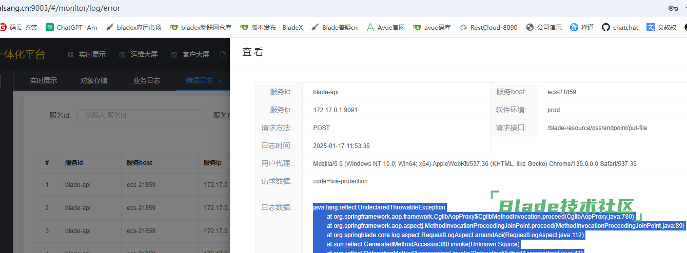Screen dimensions: 687x253
Task: Click 请求数据 value code=fire-protection
Action: pyautogui.click(x=340, y=181)
